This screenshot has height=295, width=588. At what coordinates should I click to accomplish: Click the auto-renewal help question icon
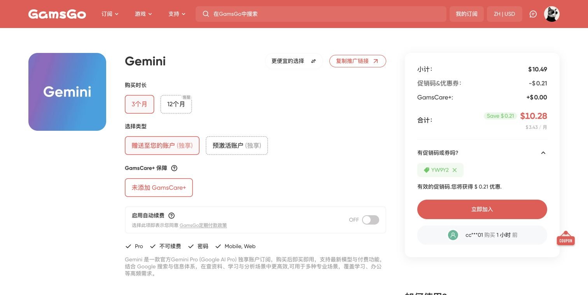point(171,216)
